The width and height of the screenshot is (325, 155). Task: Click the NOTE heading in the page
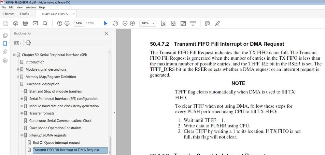[238, 83]
